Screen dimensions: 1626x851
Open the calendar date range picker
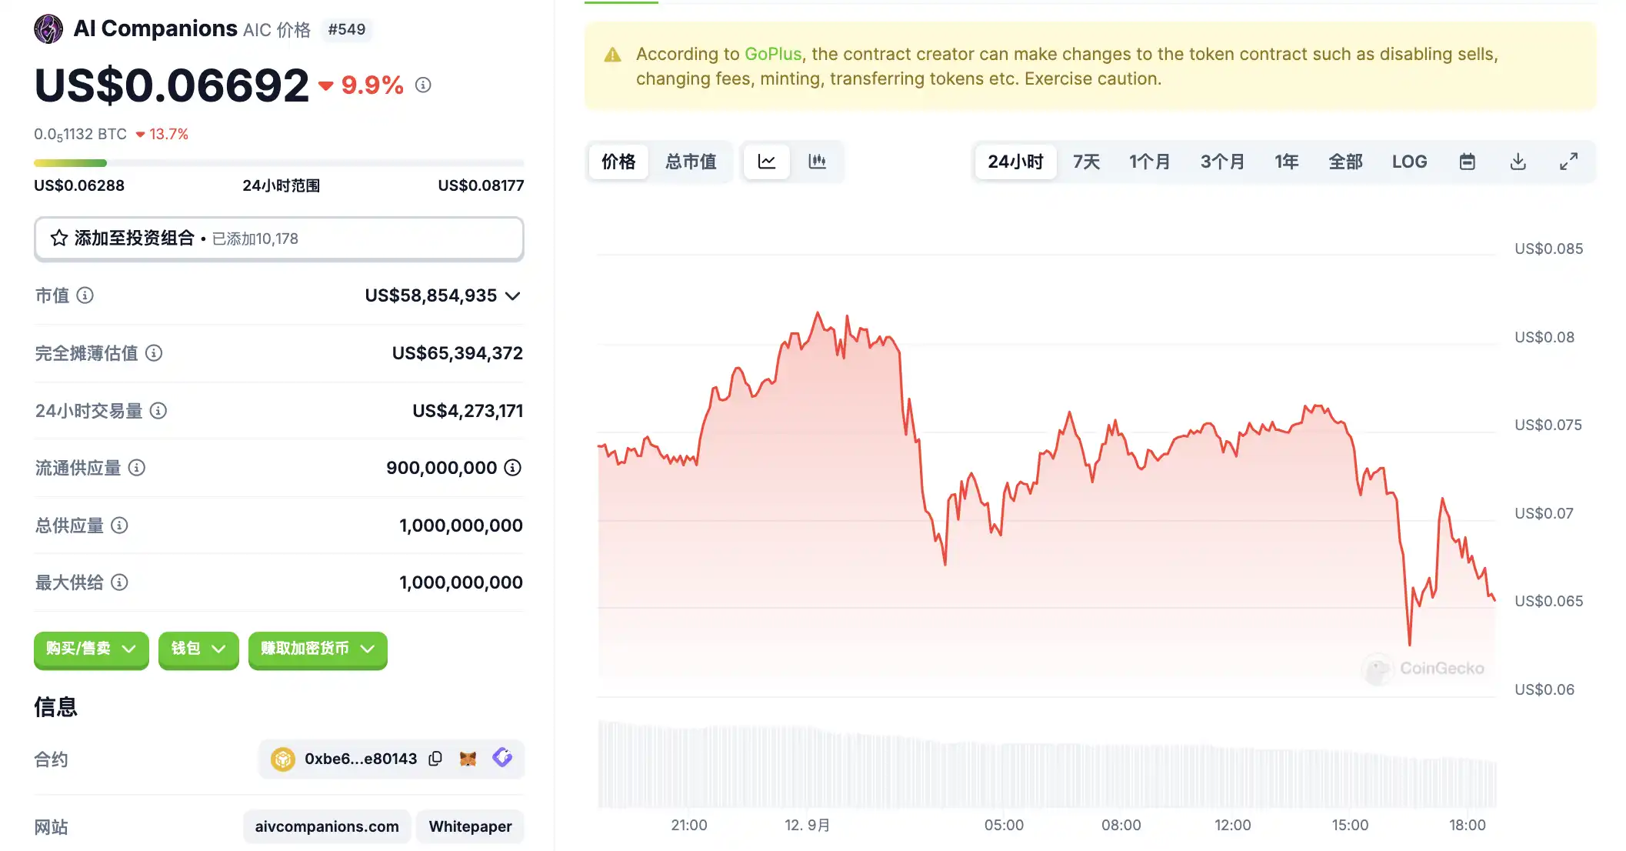pos(1467,162)
